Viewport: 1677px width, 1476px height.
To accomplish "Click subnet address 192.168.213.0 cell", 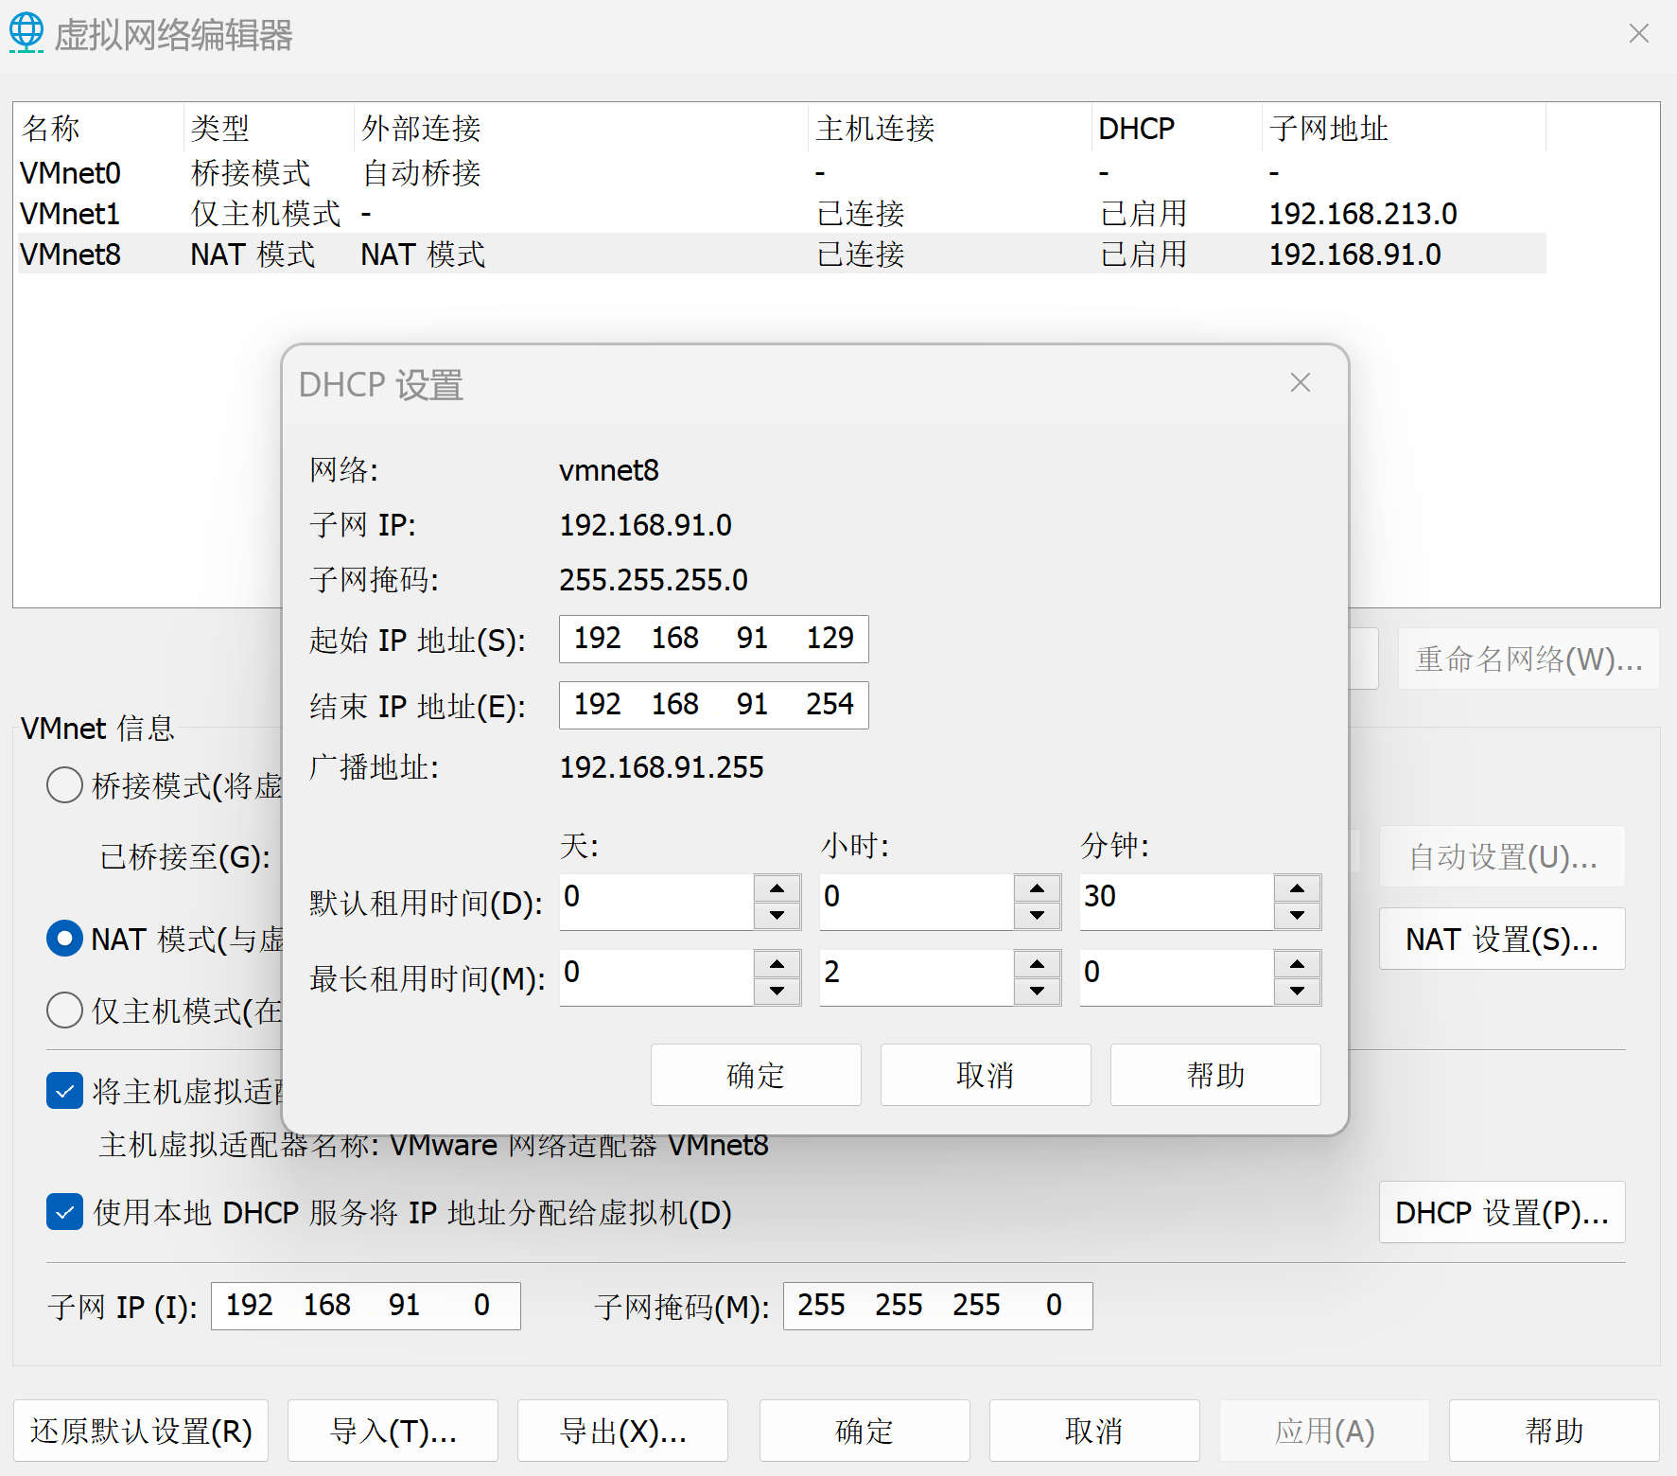I will (x=1363, y=214).
